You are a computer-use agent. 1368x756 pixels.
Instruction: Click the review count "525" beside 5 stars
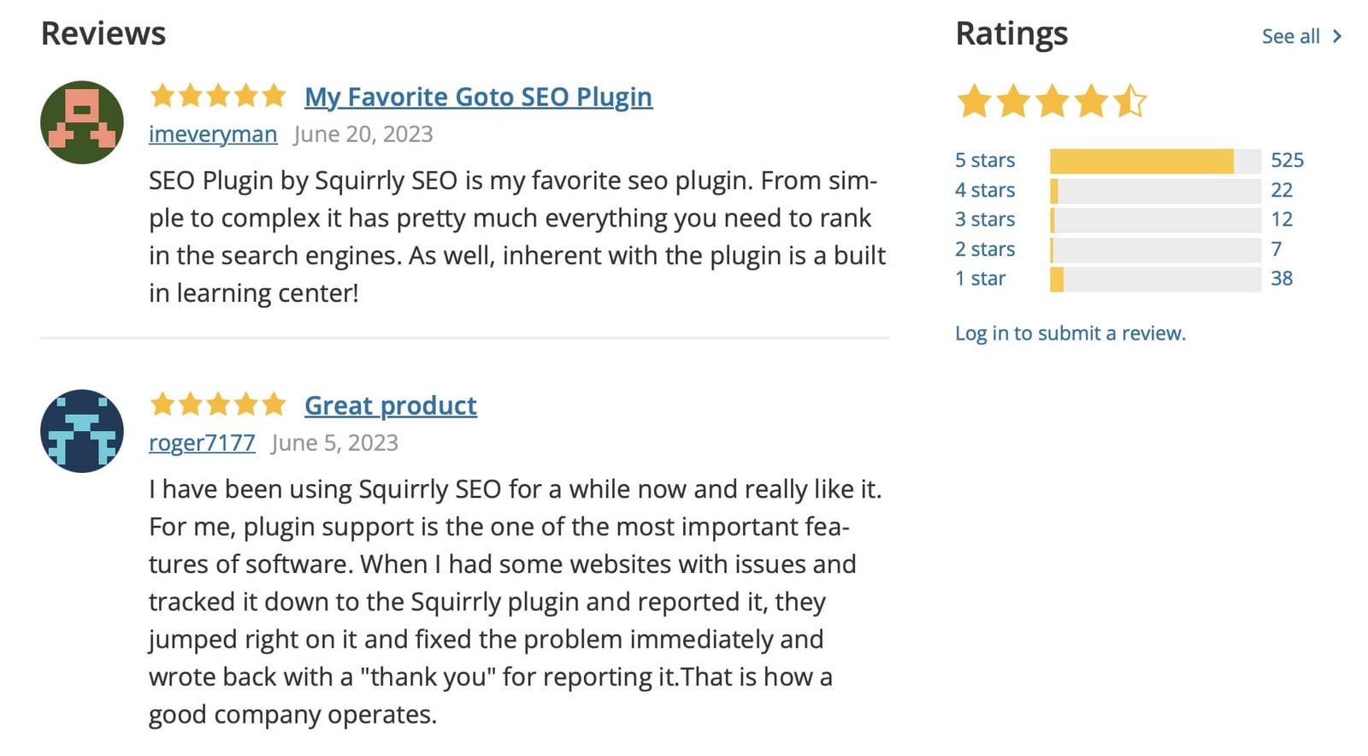coord(1288,160)
